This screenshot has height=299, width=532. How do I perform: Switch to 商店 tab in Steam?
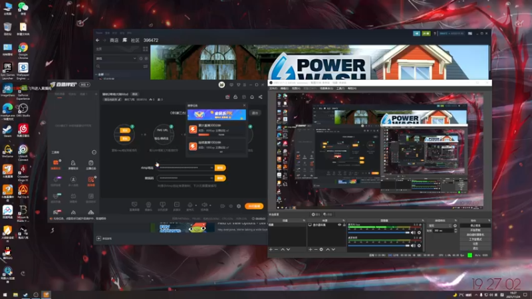(114, 41)
